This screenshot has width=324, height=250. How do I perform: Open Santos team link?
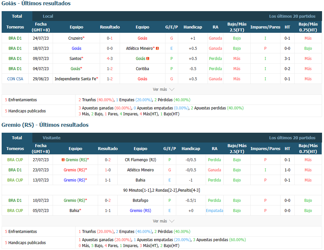pos(75,59)
